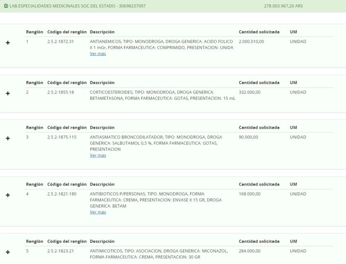346x264 pixels.
Task: Click the green check icon beside LAB.ESPECIALIDADES
Action: [6, 6]
